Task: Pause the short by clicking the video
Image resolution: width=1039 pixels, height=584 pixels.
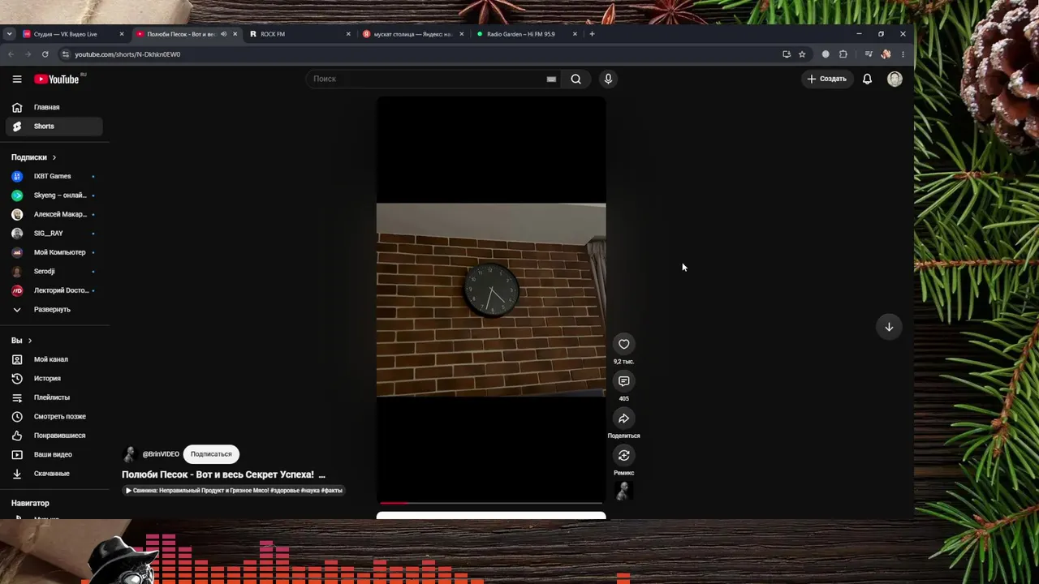Action: pyautogui.click(x=491, y=299)
